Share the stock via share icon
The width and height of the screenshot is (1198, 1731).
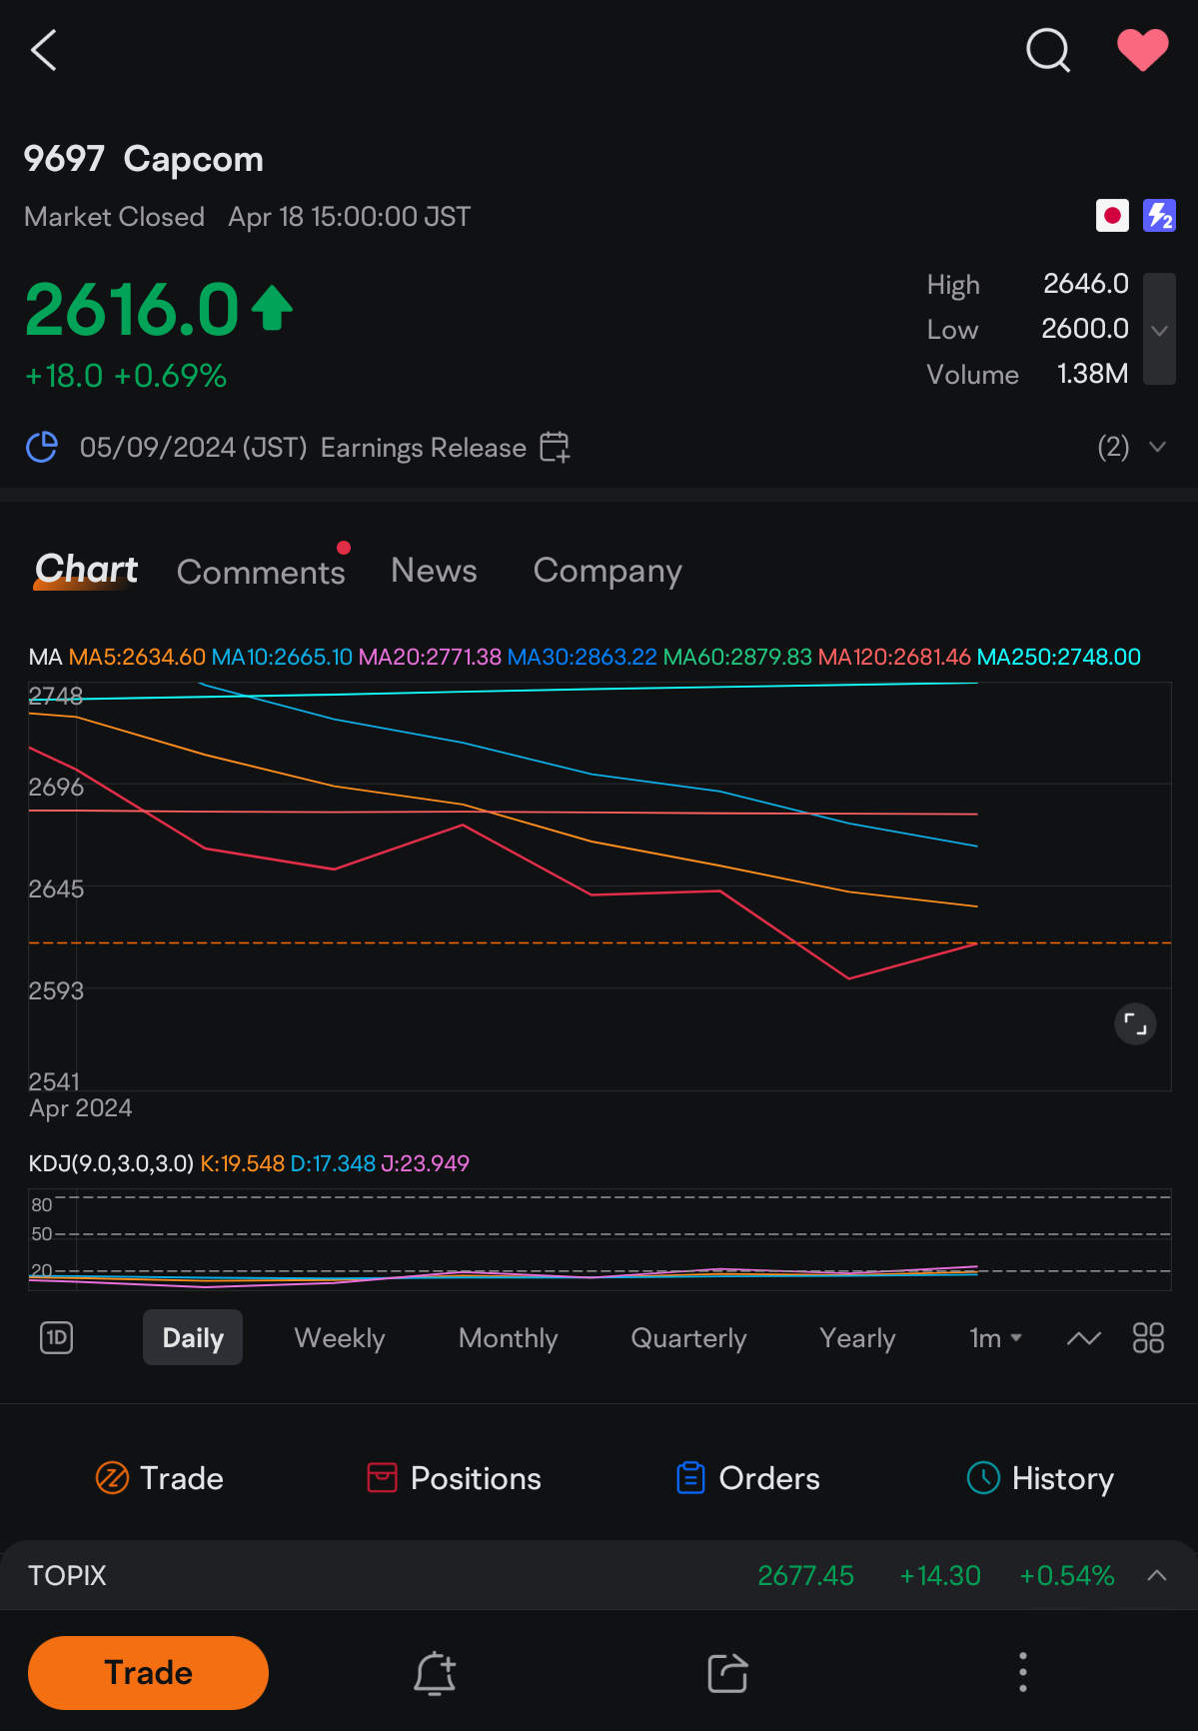(727, 1673)
